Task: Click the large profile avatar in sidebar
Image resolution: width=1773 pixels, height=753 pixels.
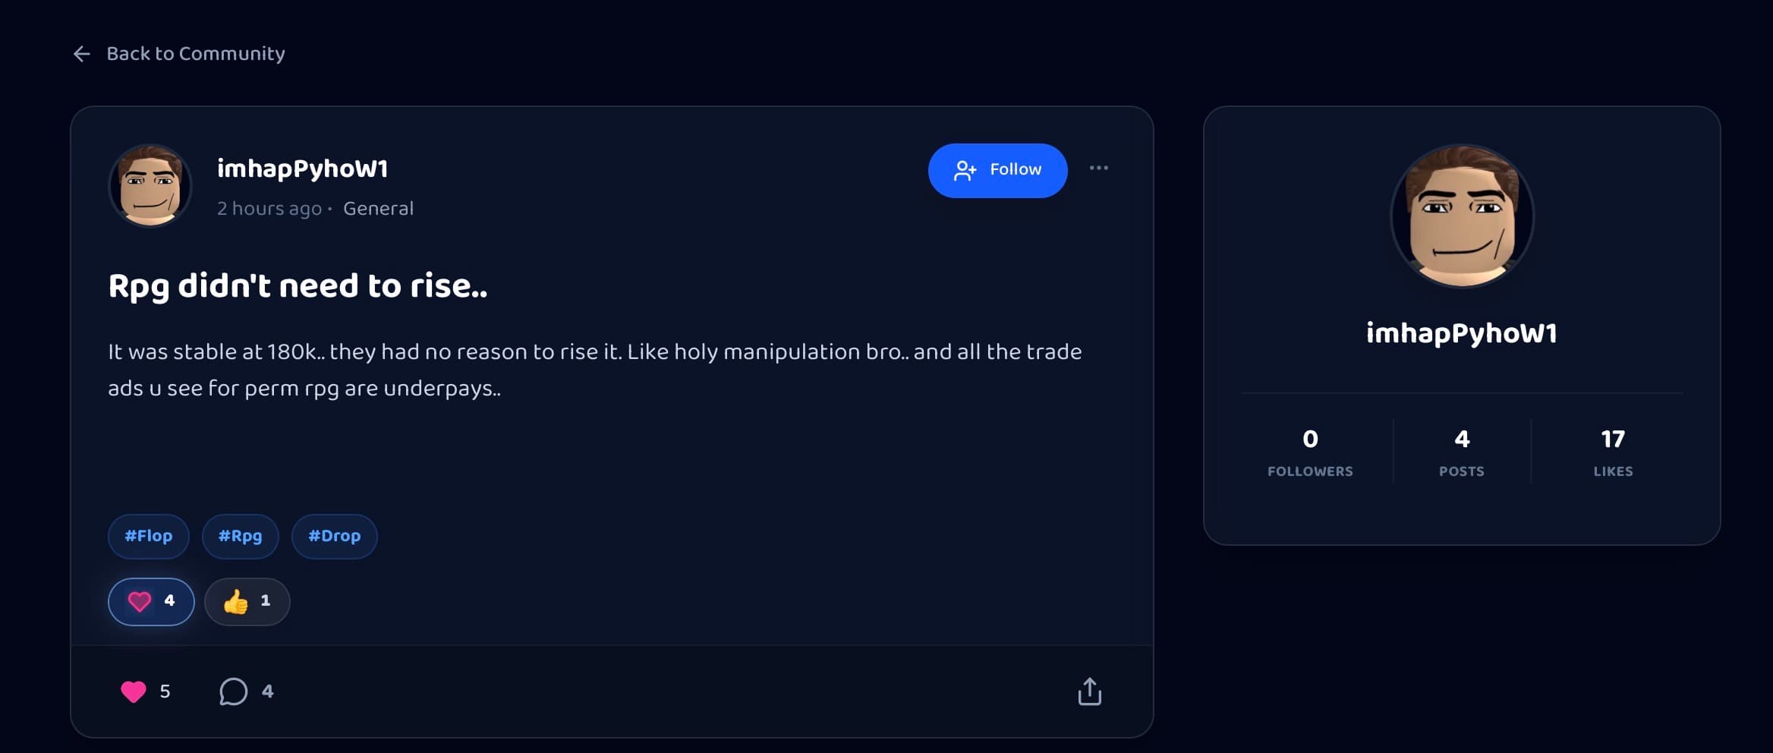Action: point(1462,216)
